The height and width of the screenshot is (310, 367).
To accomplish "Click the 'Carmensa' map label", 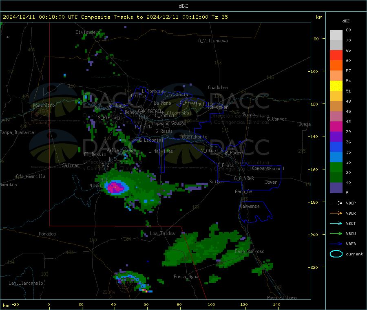I will (x=250, y=207).
